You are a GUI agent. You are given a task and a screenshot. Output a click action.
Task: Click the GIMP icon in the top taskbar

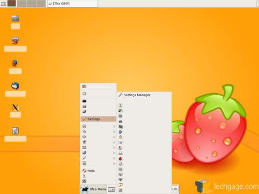coord(50,4)
